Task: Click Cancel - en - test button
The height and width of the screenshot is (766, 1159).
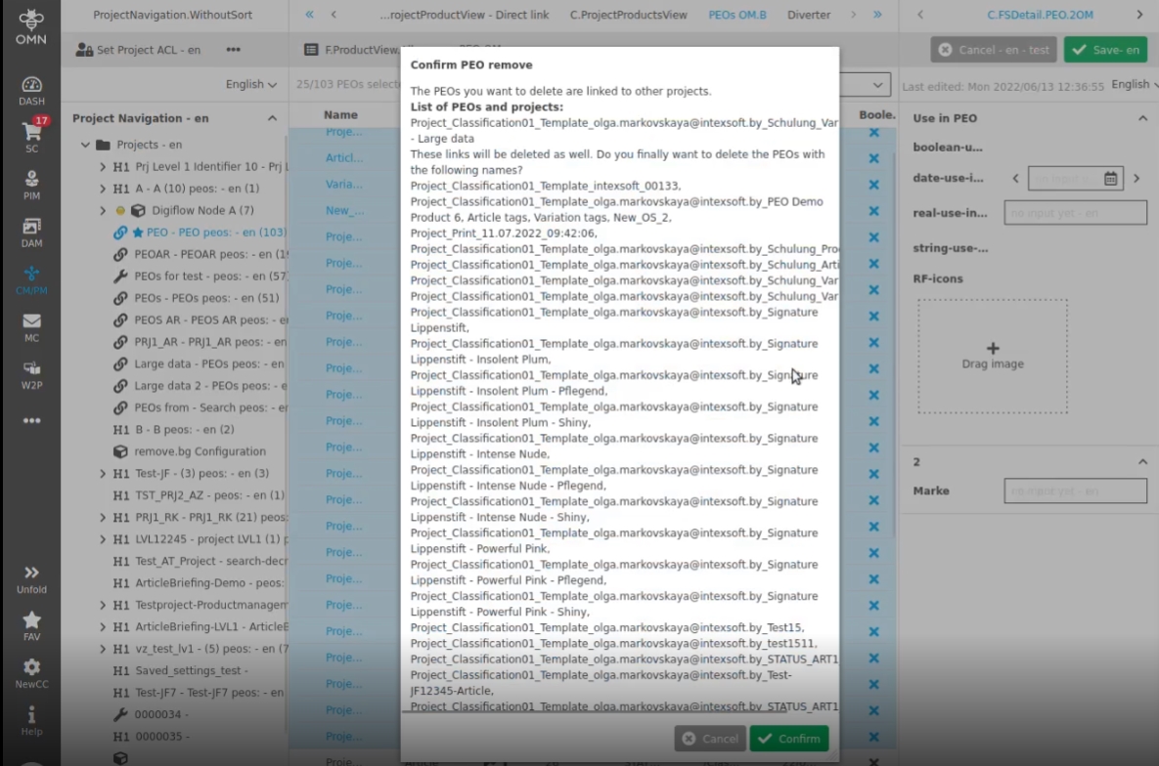Action: pos(994,50)
